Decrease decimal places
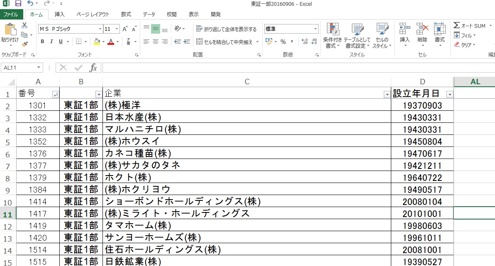Screen dimensions: 495x266 tap(314, 41)
